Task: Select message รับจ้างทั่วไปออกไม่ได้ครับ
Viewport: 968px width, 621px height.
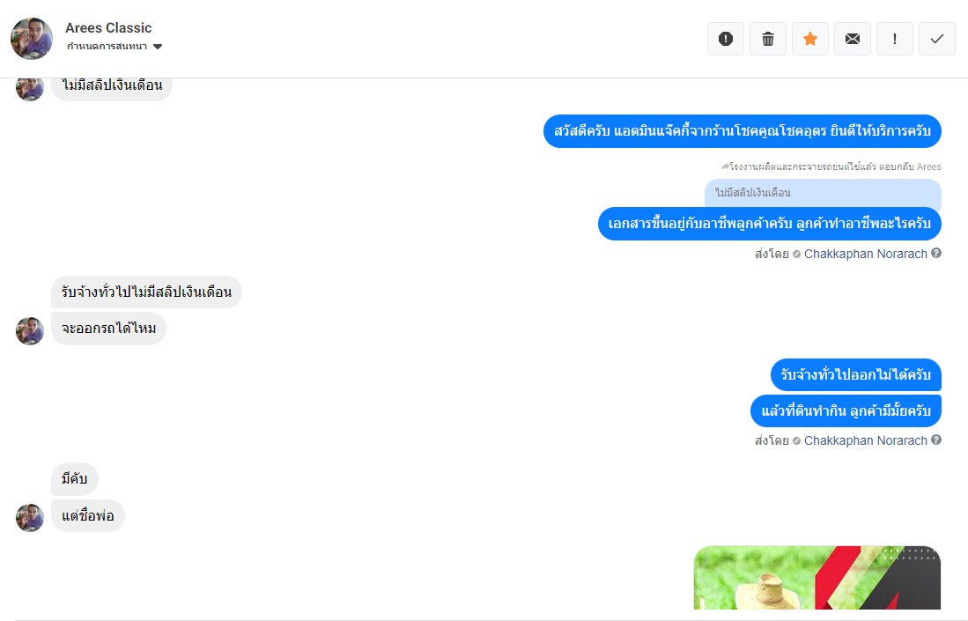Action: (x=855, y=374)
